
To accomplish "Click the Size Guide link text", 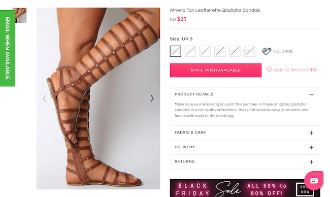I will pyautogui.click(x=283, y=51).
